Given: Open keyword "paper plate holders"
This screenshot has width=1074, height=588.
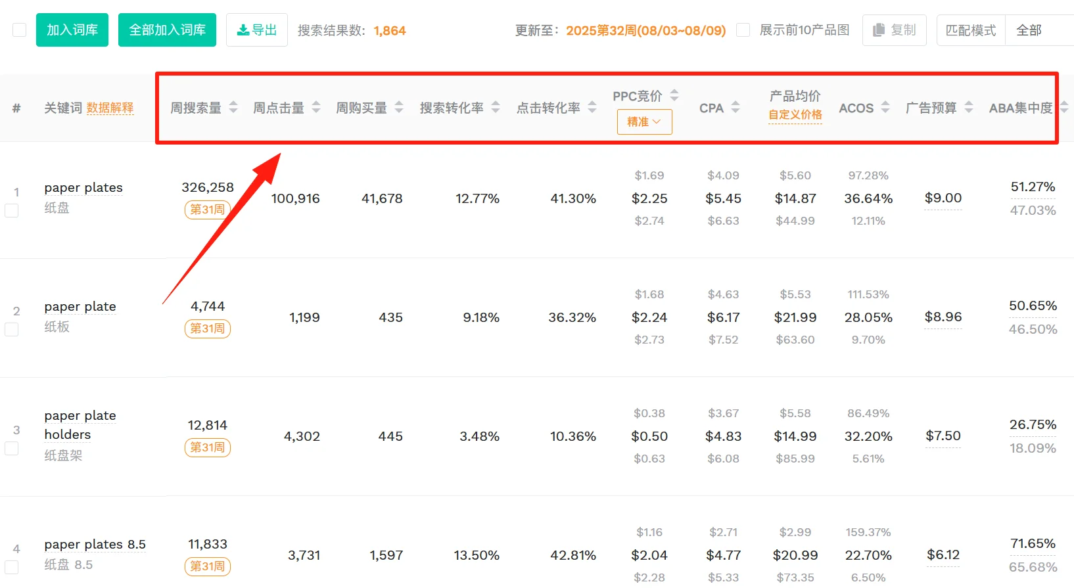Looking at the screenshot, I should [80, 425].
